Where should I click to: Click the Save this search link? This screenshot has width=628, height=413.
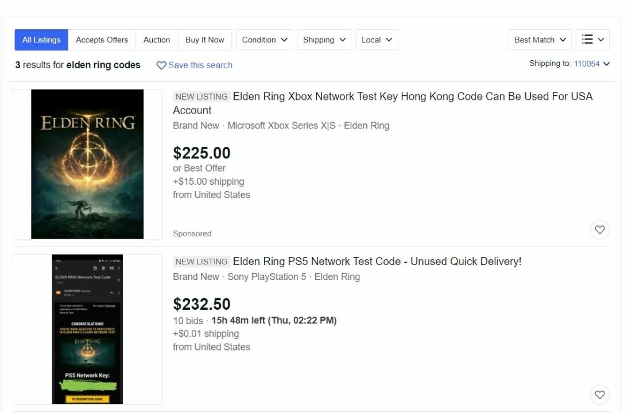(x=200, y=65)
